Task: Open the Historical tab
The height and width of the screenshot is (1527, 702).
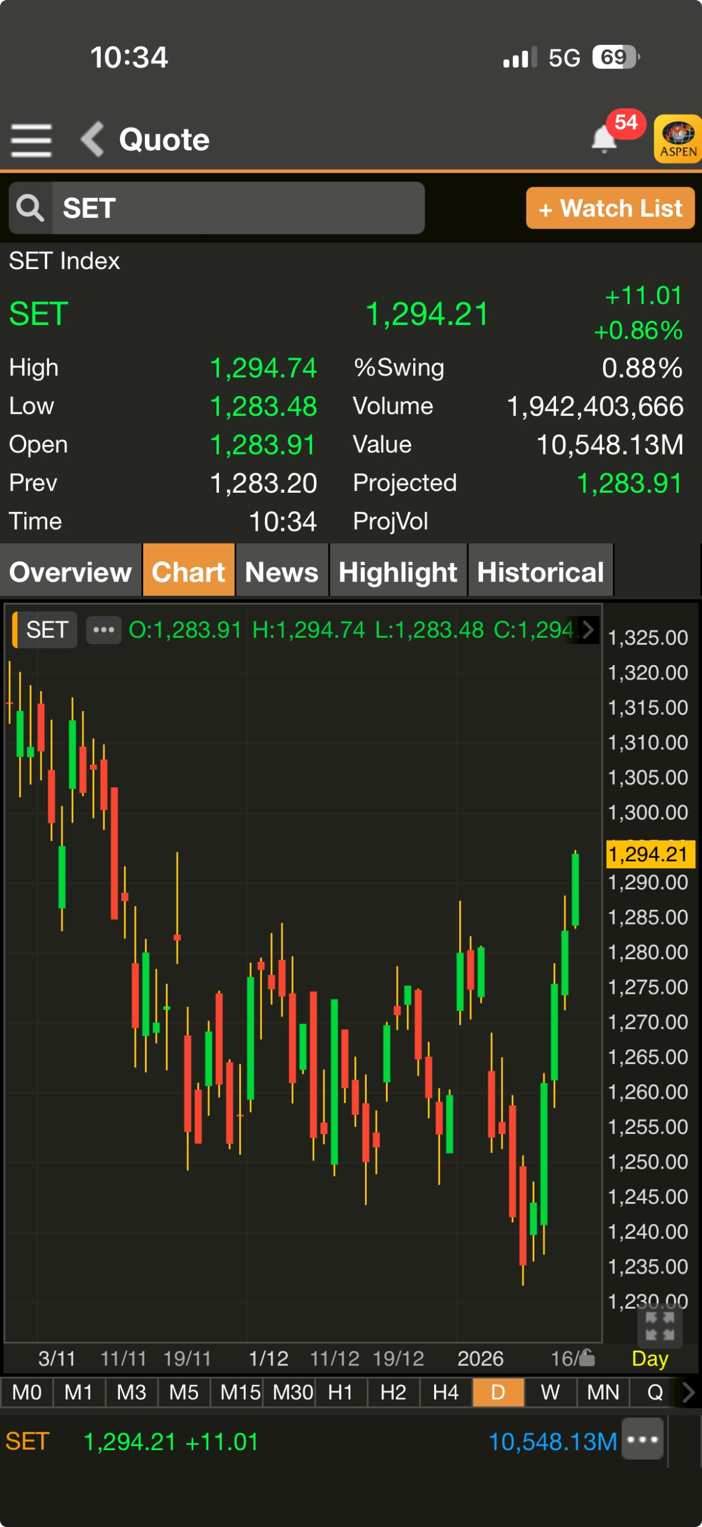Action: (x=540, y=571)
